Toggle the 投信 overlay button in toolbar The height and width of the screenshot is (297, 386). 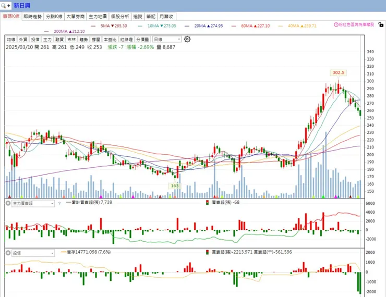click(35, 39)
